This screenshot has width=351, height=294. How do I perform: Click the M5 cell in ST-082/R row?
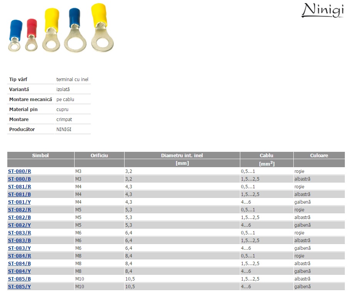[78, 210]
